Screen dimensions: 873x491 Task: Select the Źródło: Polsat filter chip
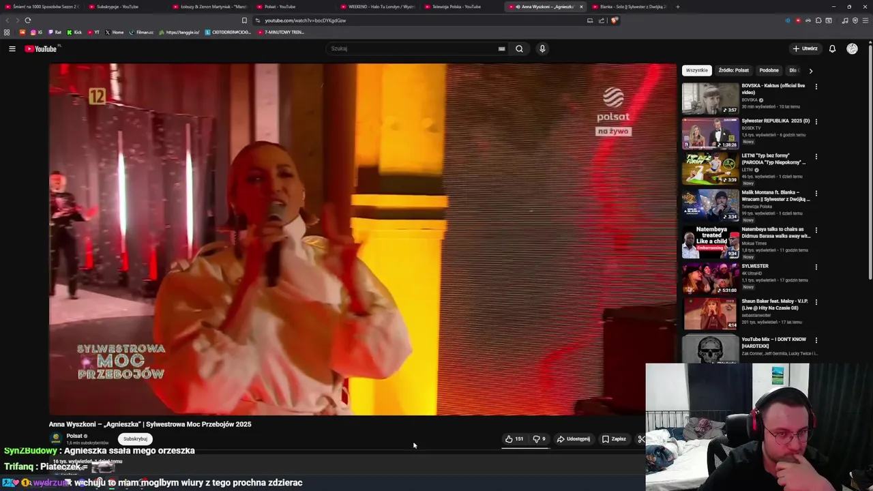[733, 70]
